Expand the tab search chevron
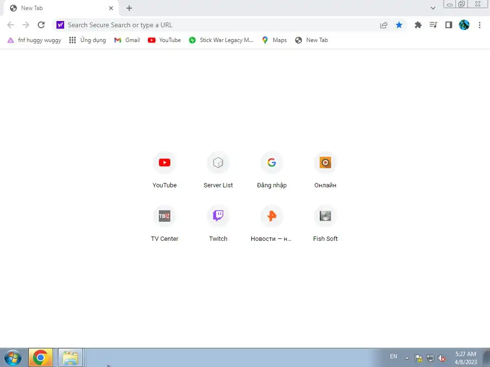 [x=433, y=8]
